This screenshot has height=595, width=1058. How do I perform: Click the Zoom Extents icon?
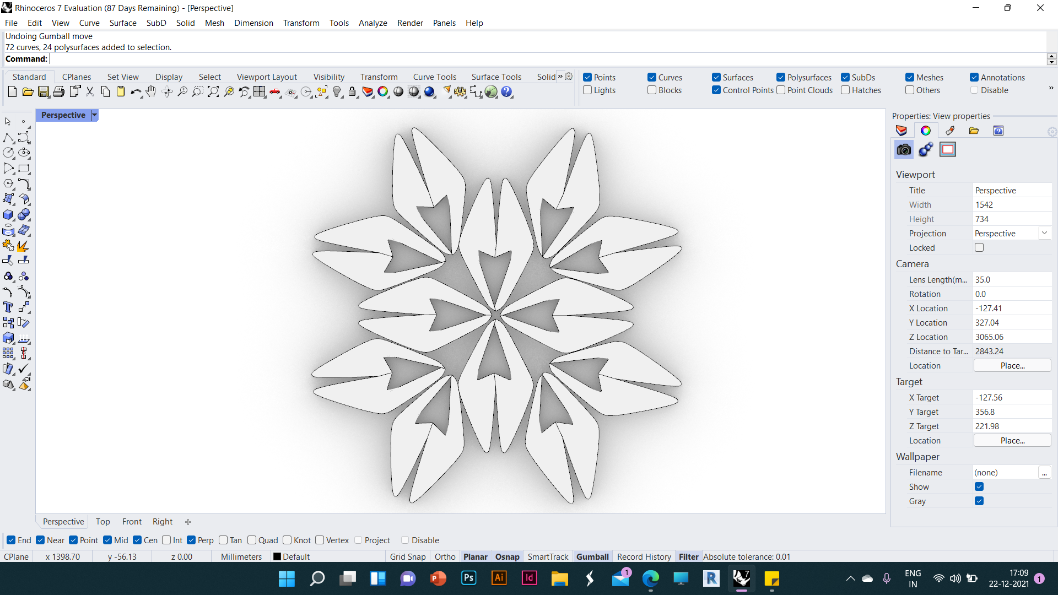click(213, 92)
